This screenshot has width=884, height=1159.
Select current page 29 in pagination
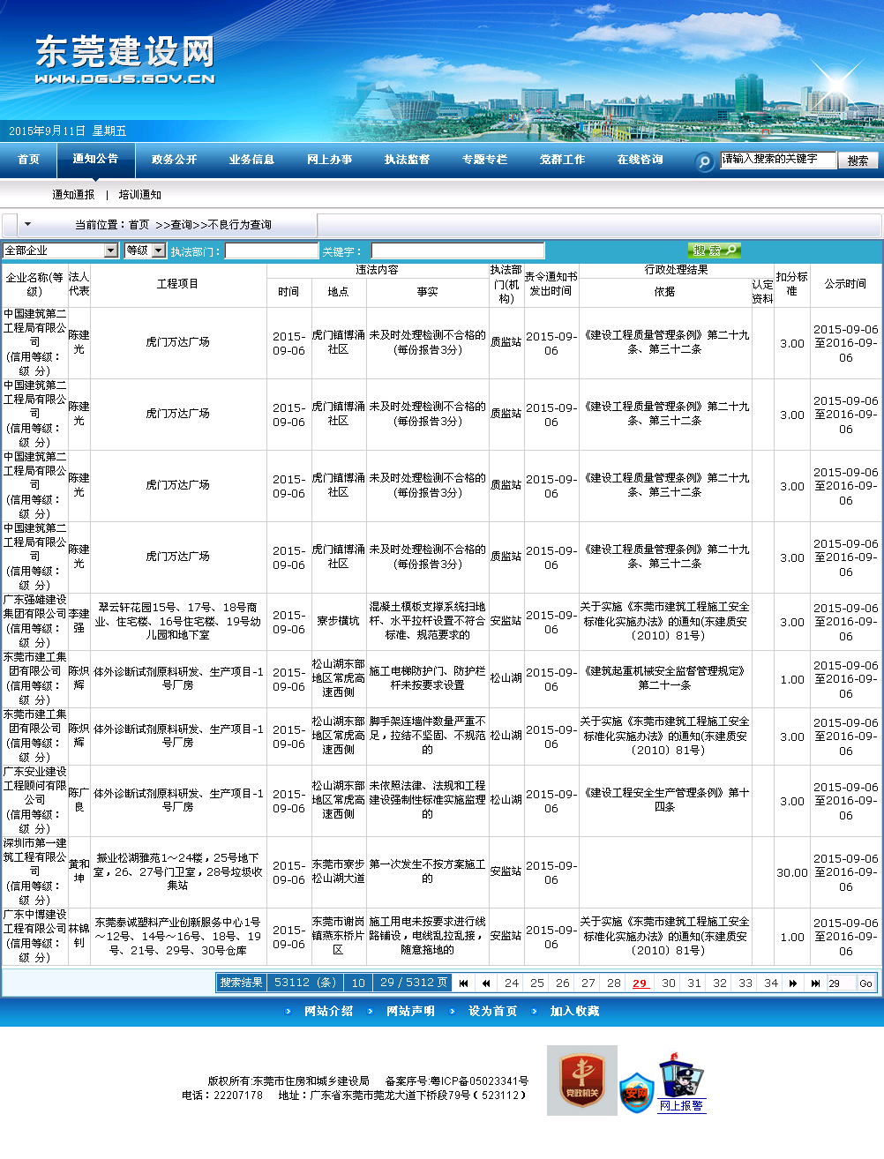point(640,983)
